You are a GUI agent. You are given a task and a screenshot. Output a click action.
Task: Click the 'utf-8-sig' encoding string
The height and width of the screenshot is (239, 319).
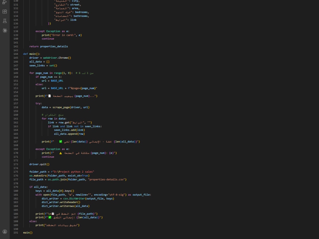click(116, 195)
